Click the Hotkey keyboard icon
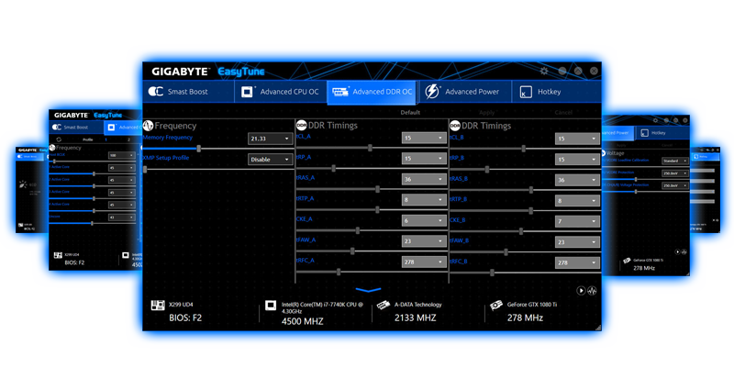Viewport: 734px width, 390px height. pyautogui.click(x=526, y=92)
